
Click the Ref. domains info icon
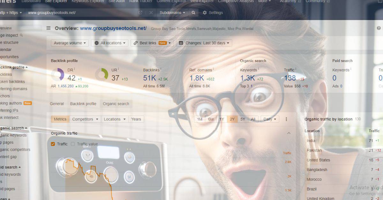click(x=214, y=69)
